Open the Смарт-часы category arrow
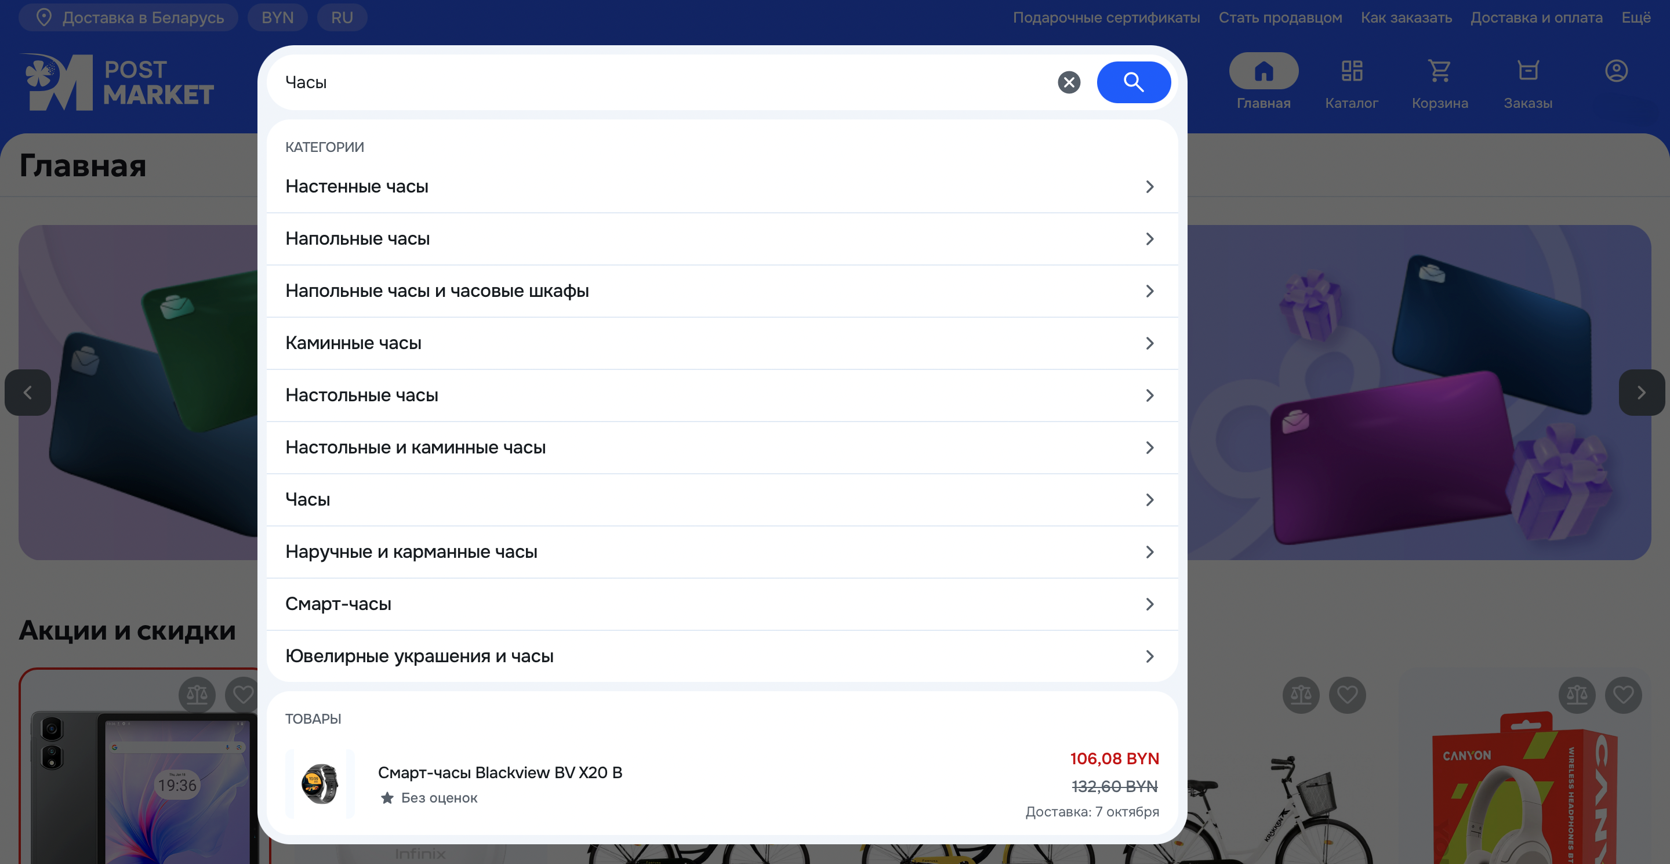This screenshot has width=1670, height=864. click(x=1149, y=604)
